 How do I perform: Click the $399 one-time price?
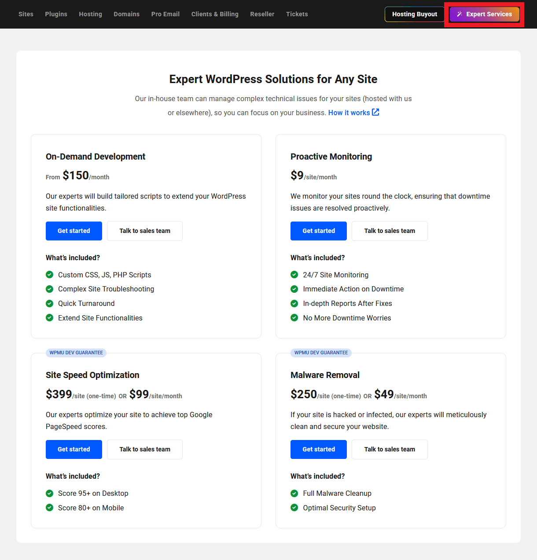[x=59, y=394]
